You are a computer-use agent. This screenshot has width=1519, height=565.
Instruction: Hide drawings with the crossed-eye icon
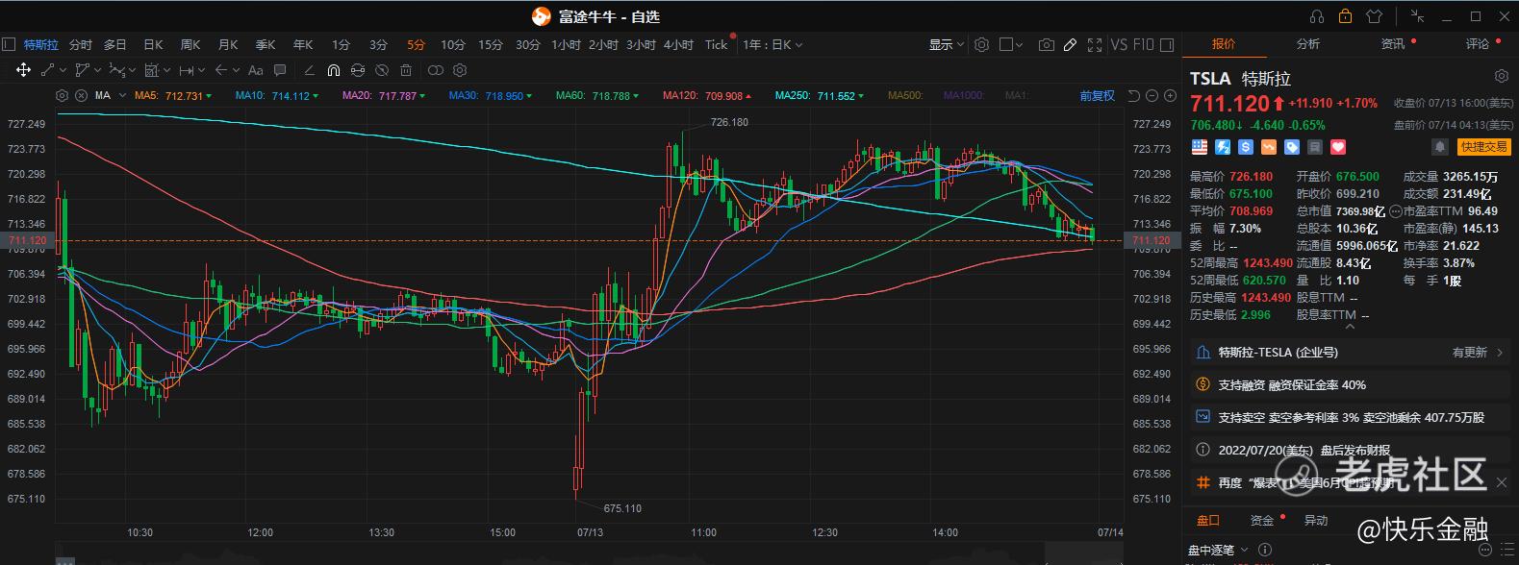382,70
